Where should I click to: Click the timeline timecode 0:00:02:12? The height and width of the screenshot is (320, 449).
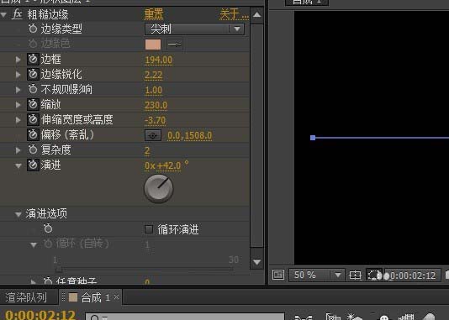click(x=40, y=316)
